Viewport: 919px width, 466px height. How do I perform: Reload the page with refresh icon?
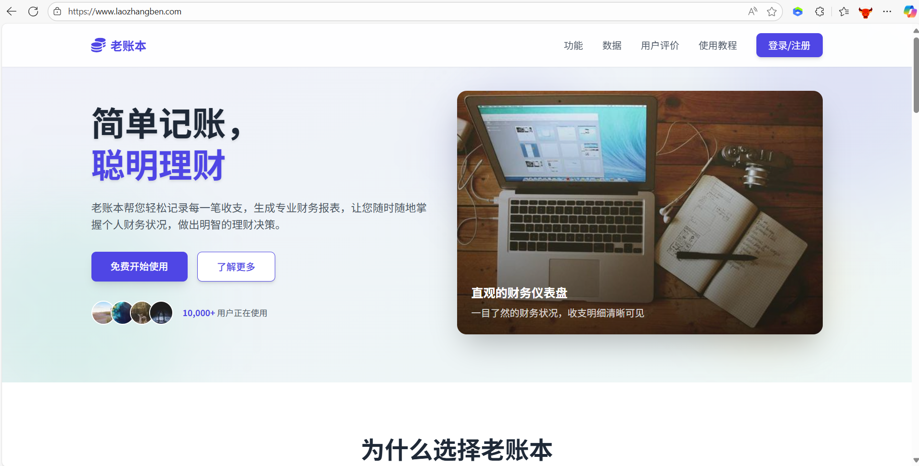point(33,12)
